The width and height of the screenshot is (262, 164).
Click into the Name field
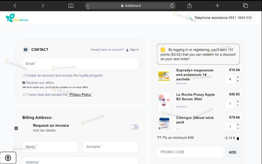50,147
